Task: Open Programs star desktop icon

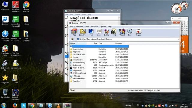Action: tap(5, 79)
